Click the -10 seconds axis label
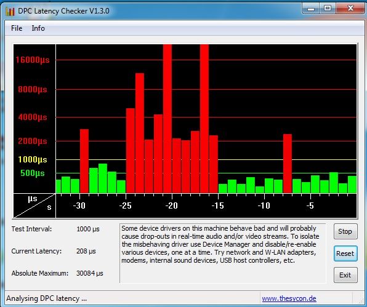This screenshot has height=307, width=367. click(264, 205)
